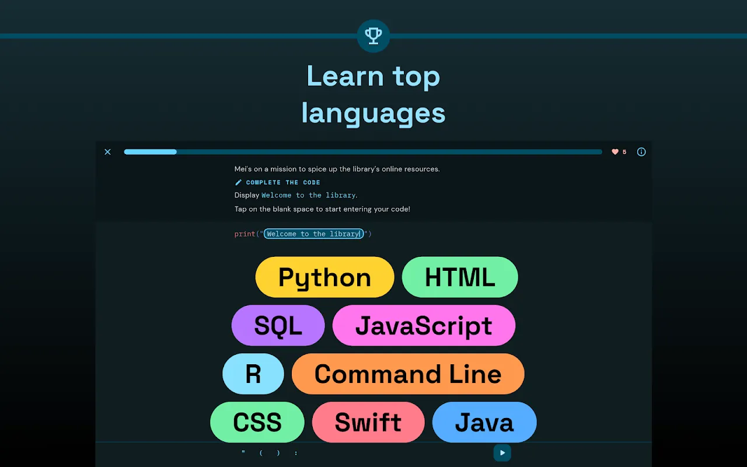The image size is (747, 467).
Task: Pick the orange Command Line pill
Action: (408, 374)
